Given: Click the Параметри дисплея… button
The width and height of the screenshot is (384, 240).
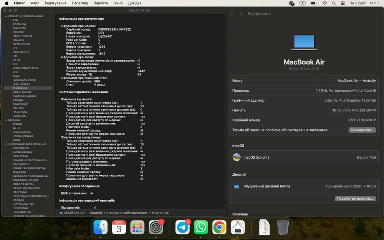Looking at the screenshot, I should pyautogui.click(x=355, y=199).
